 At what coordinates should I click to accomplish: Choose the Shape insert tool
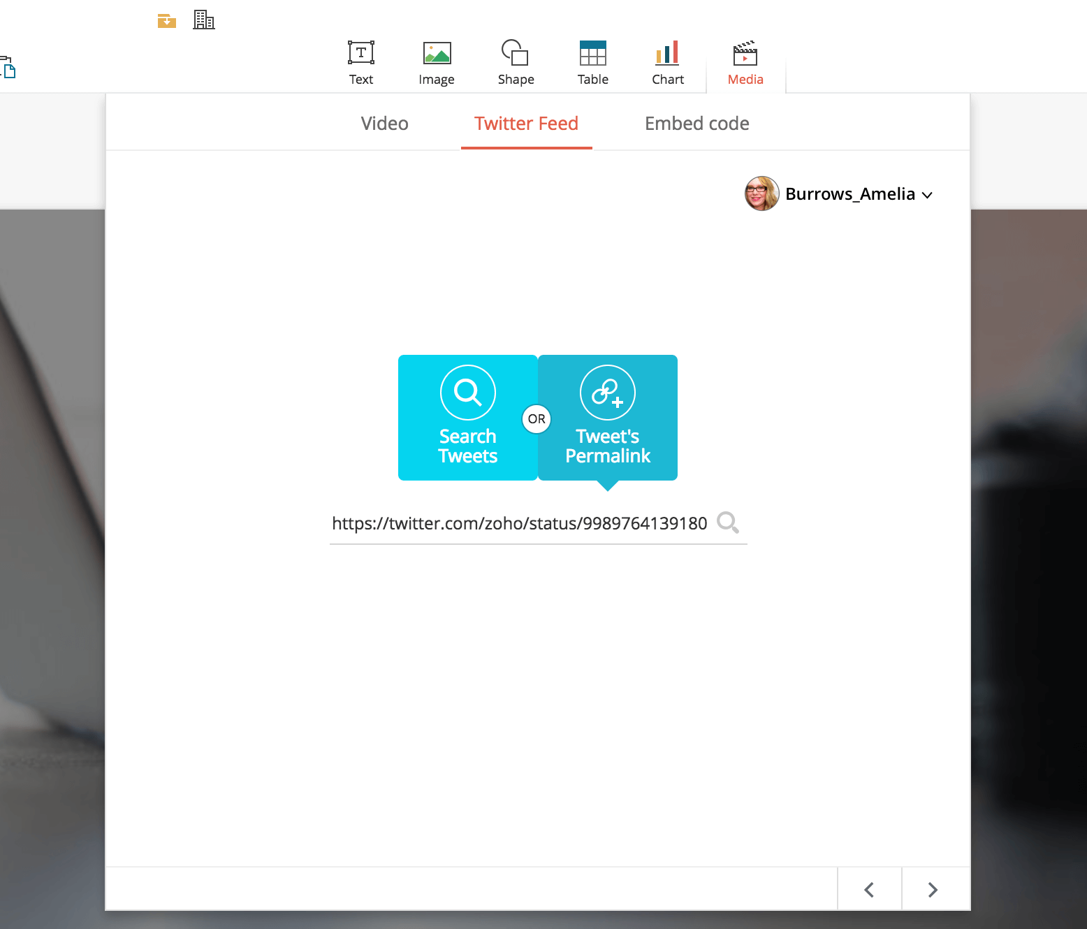[516, 63]
